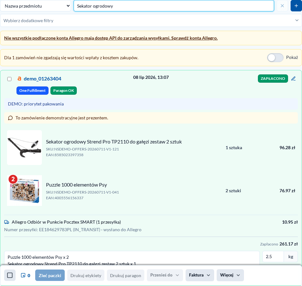Add a new search filter with plus button
Screen dimensions: 302x286
point(296,6)
